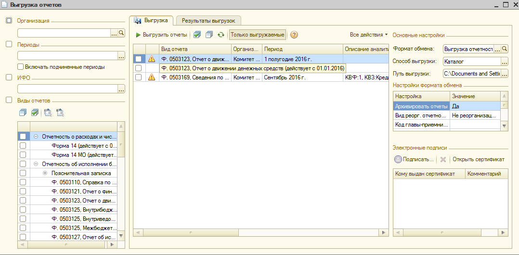Check the Сентябрь 2016 report row
This screenshot has width=519, height=255.
pyautogui.click(x=139, y=77)
